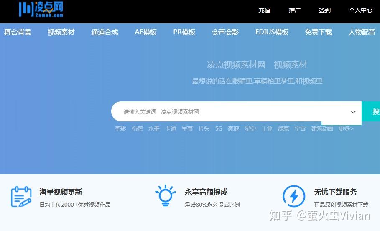The image size is (380, 231).
Task: Select the 建筑动画 keyword tag
Action: [322, 128]
